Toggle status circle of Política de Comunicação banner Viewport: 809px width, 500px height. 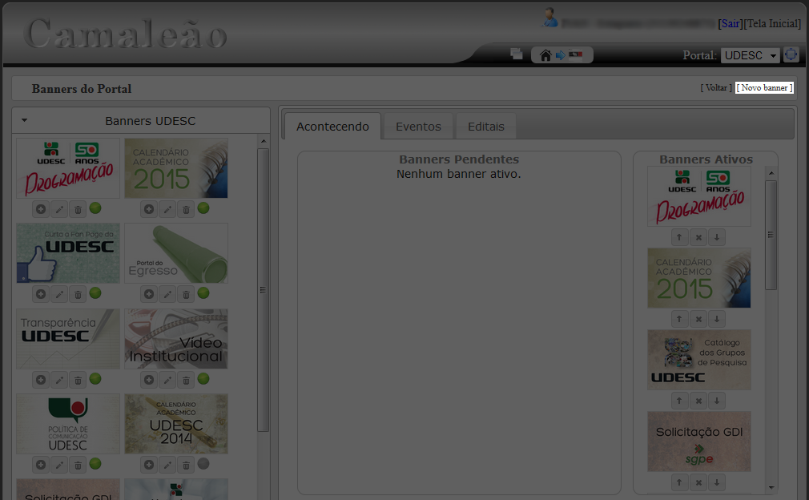95,463
